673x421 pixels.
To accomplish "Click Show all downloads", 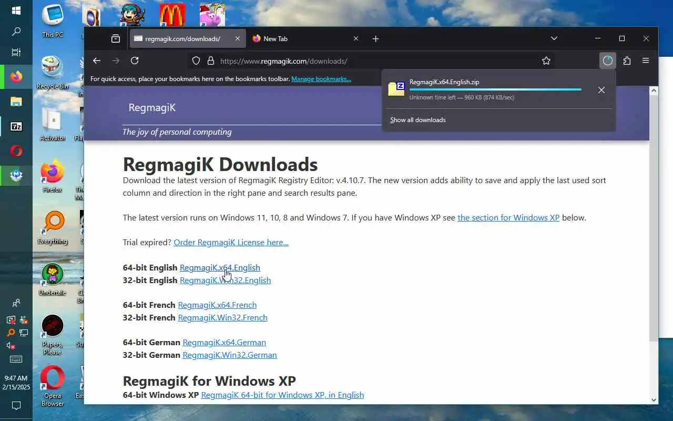I will click(x=417, y=120).
